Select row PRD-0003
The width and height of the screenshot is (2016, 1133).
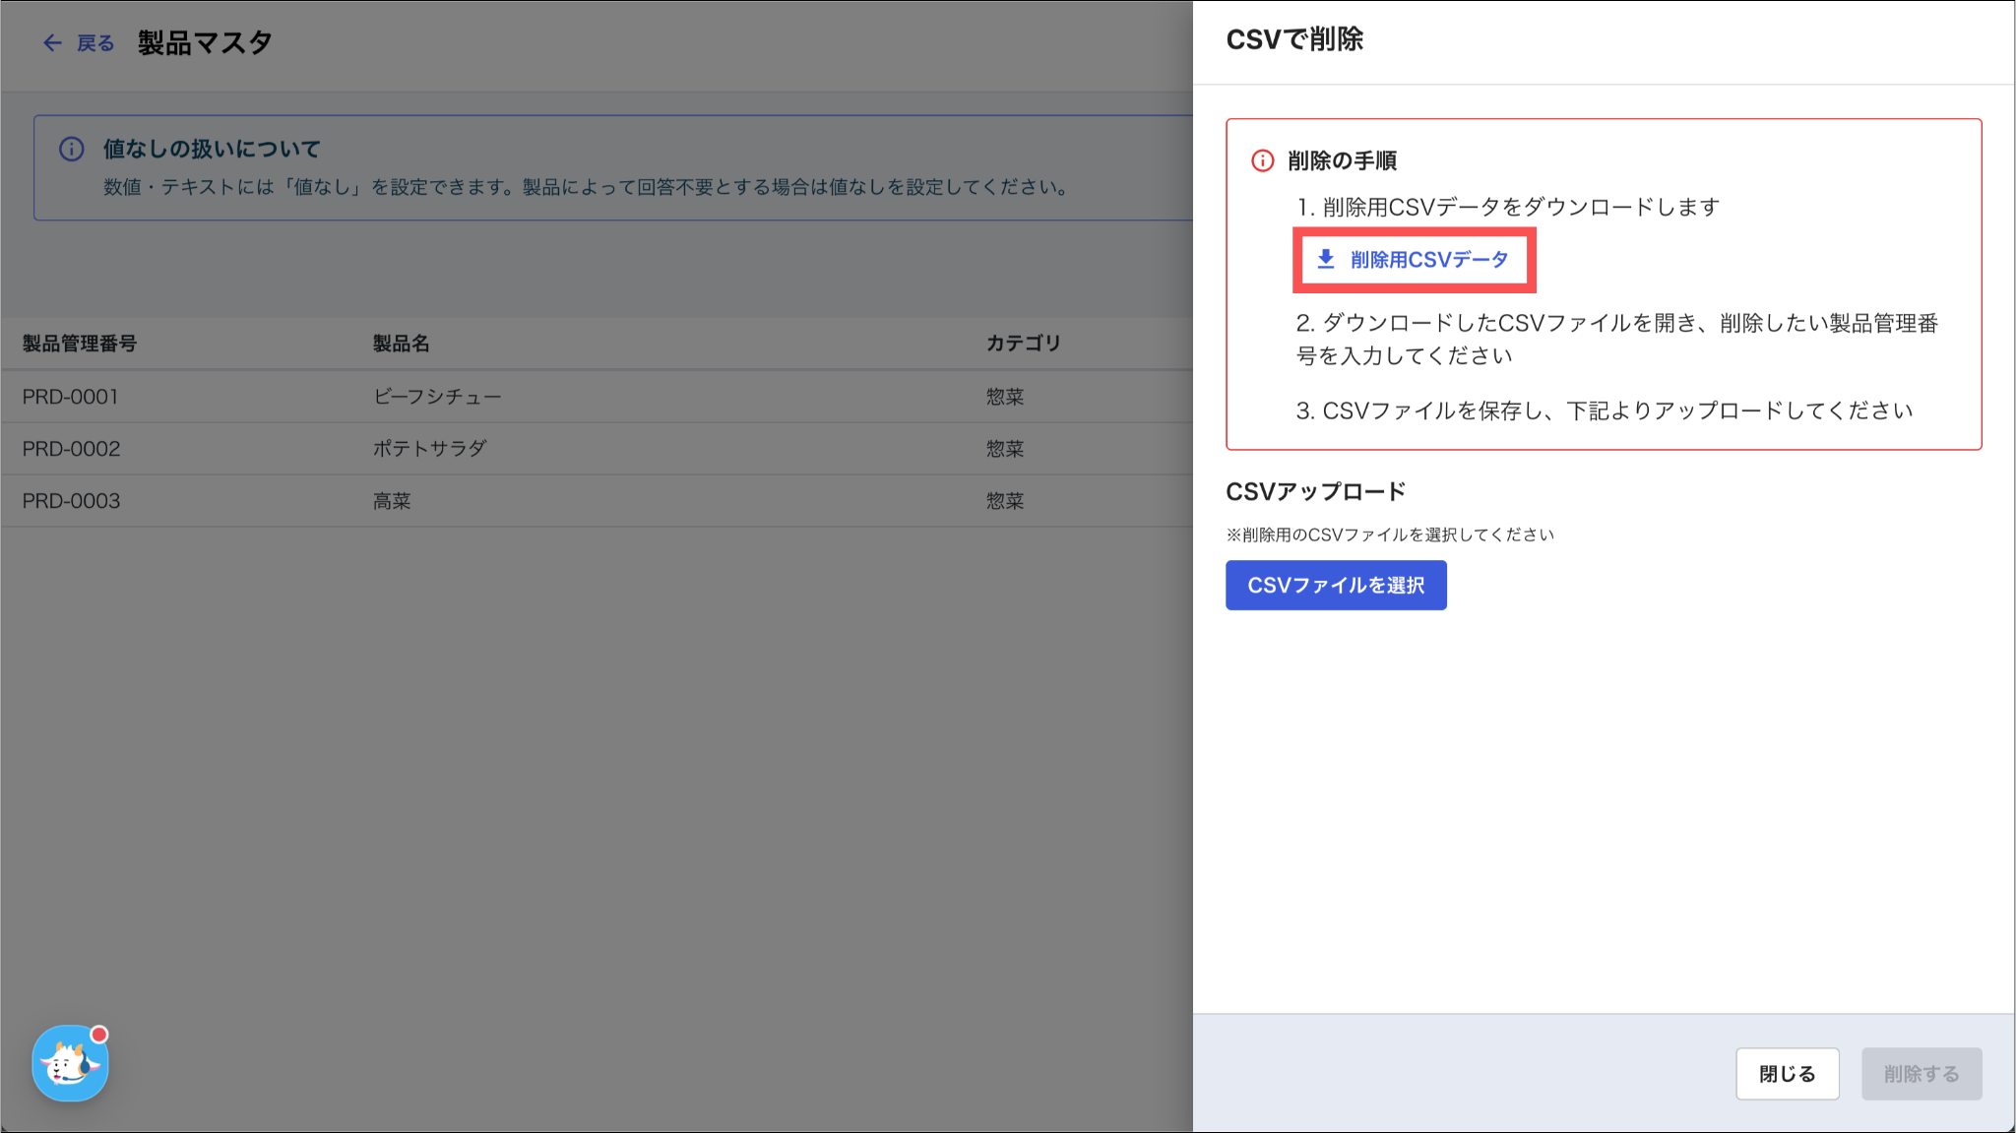point(71,501)
